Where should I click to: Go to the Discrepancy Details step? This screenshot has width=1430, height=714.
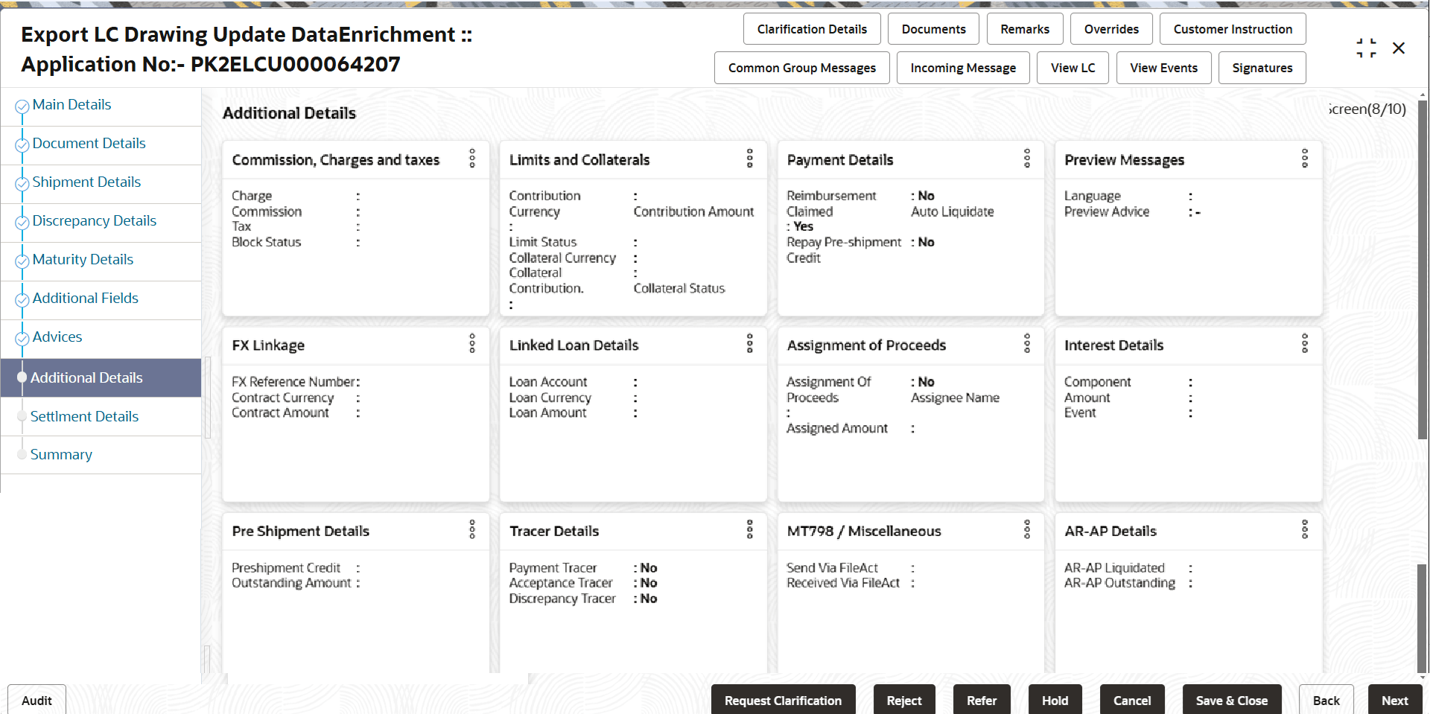tap(95, 221)
